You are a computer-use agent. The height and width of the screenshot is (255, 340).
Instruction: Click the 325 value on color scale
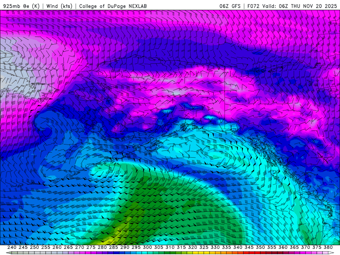(204, 247)
